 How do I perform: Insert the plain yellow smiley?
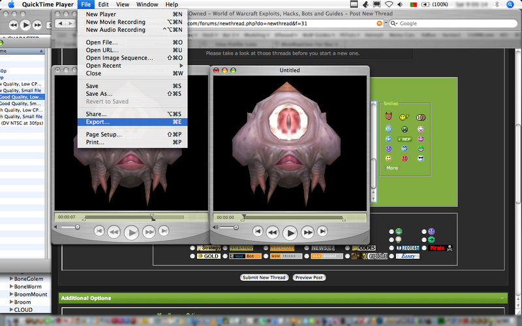coord(388,158)
